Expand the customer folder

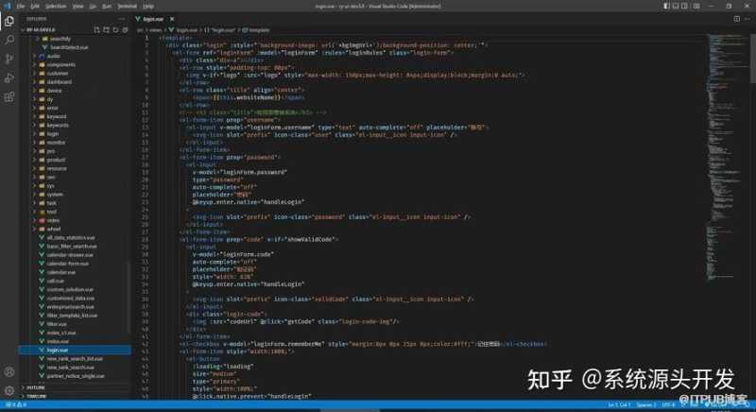(x=58, y=74)
